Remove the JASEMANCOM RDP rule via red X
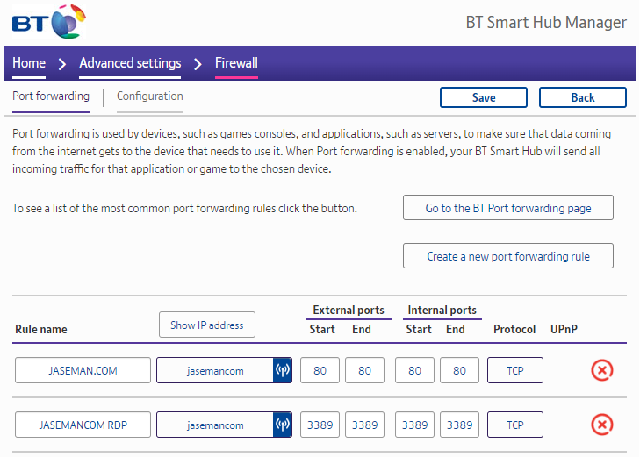Screen dimensions: 640x457 [x=601, y=425]
